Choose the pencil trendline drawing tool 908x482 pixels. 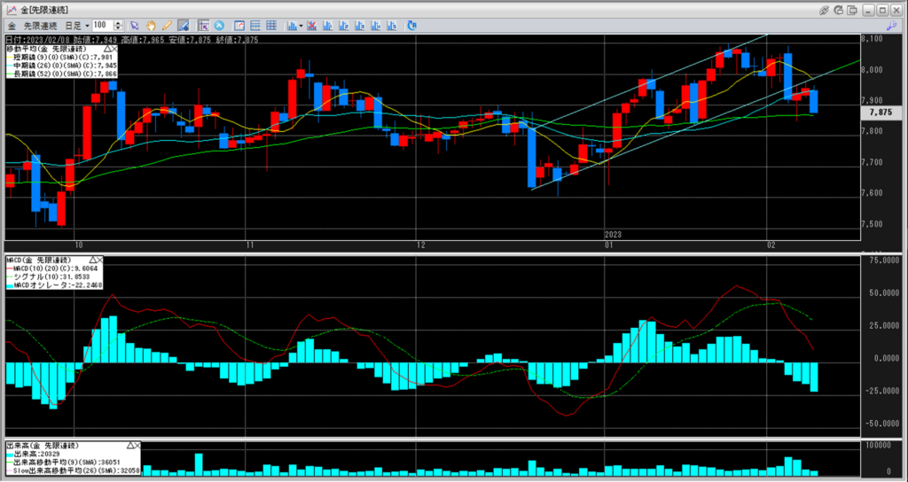(167, 26)
